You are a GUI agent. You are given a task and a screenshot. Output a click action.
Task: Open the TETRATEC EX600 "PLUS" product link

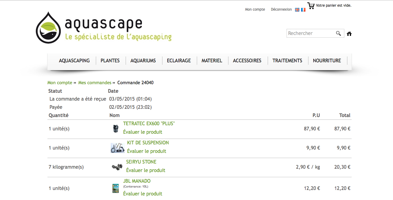pyautogui.click(x=149, y=124)
